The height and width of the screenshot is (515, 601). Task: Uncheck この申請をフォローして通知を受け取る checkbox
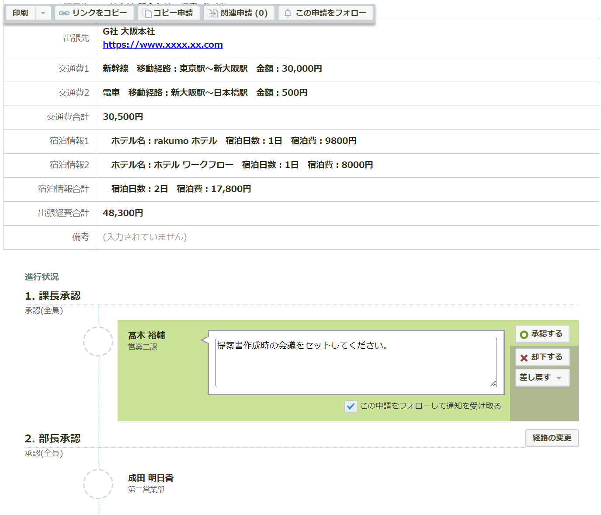point(351,406)
